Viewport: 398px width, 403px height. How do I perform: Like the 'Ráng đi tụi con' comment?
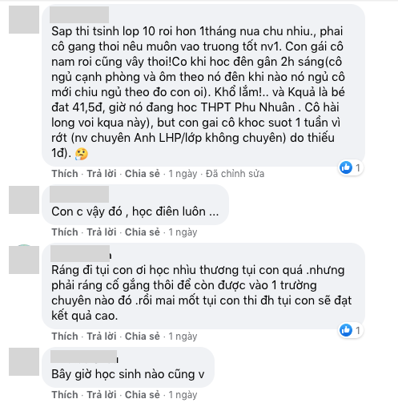(65, 337)
